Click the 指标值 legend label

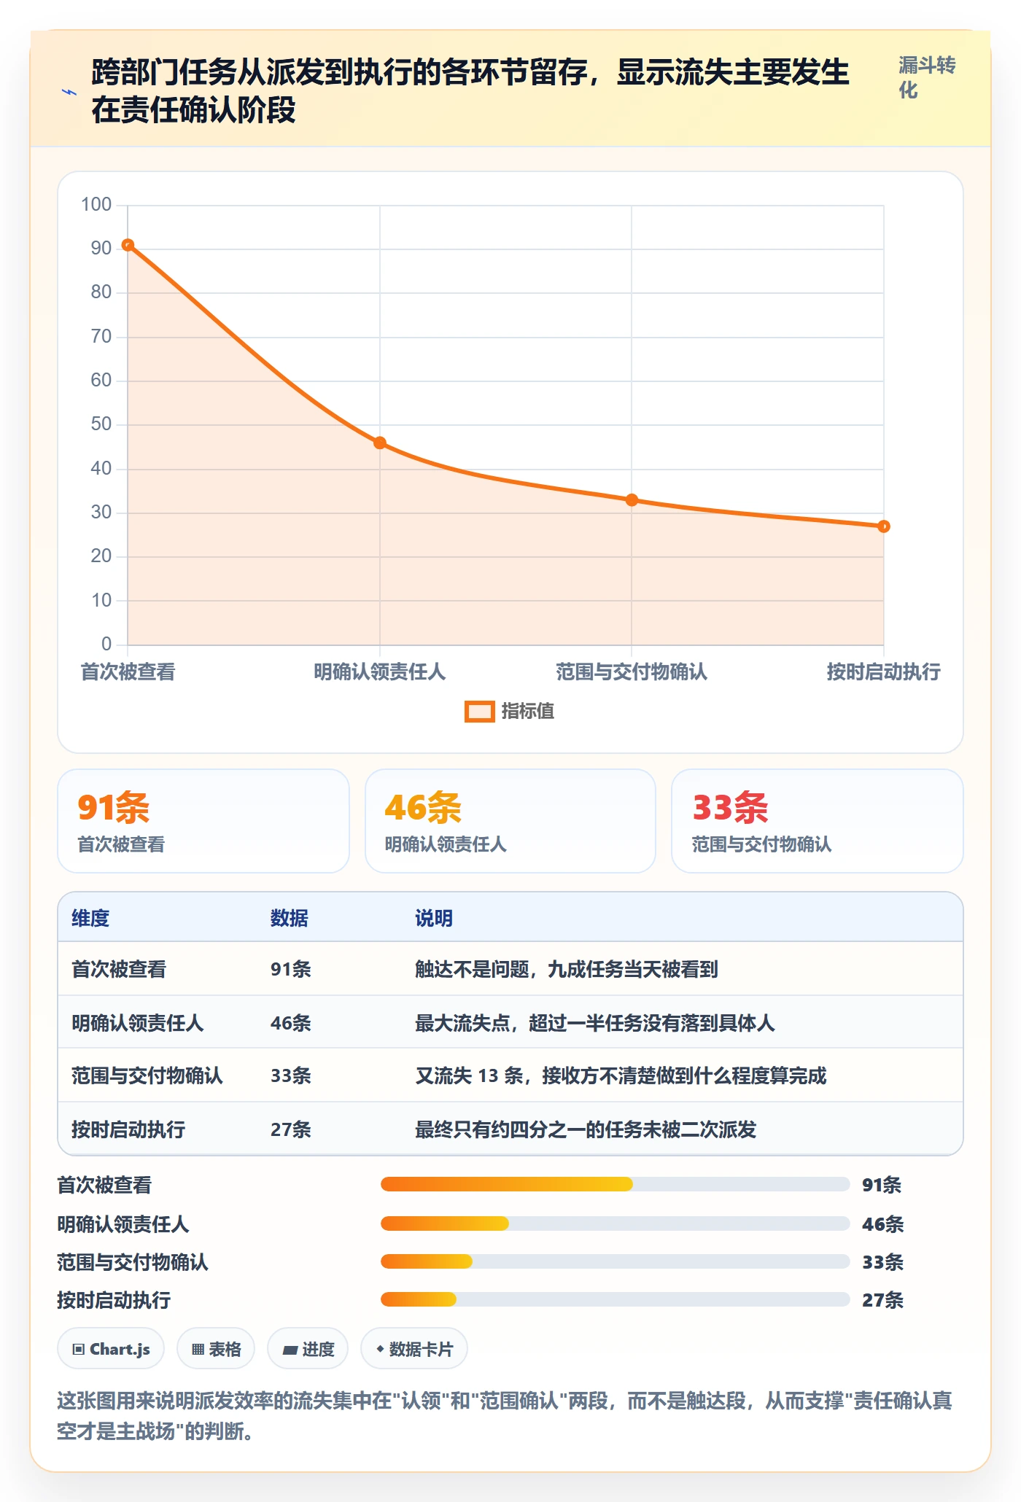point(528,712)
